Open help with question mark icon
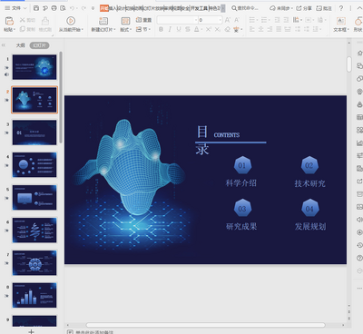This screenshot has height=334, width=363. pos(341,8)
